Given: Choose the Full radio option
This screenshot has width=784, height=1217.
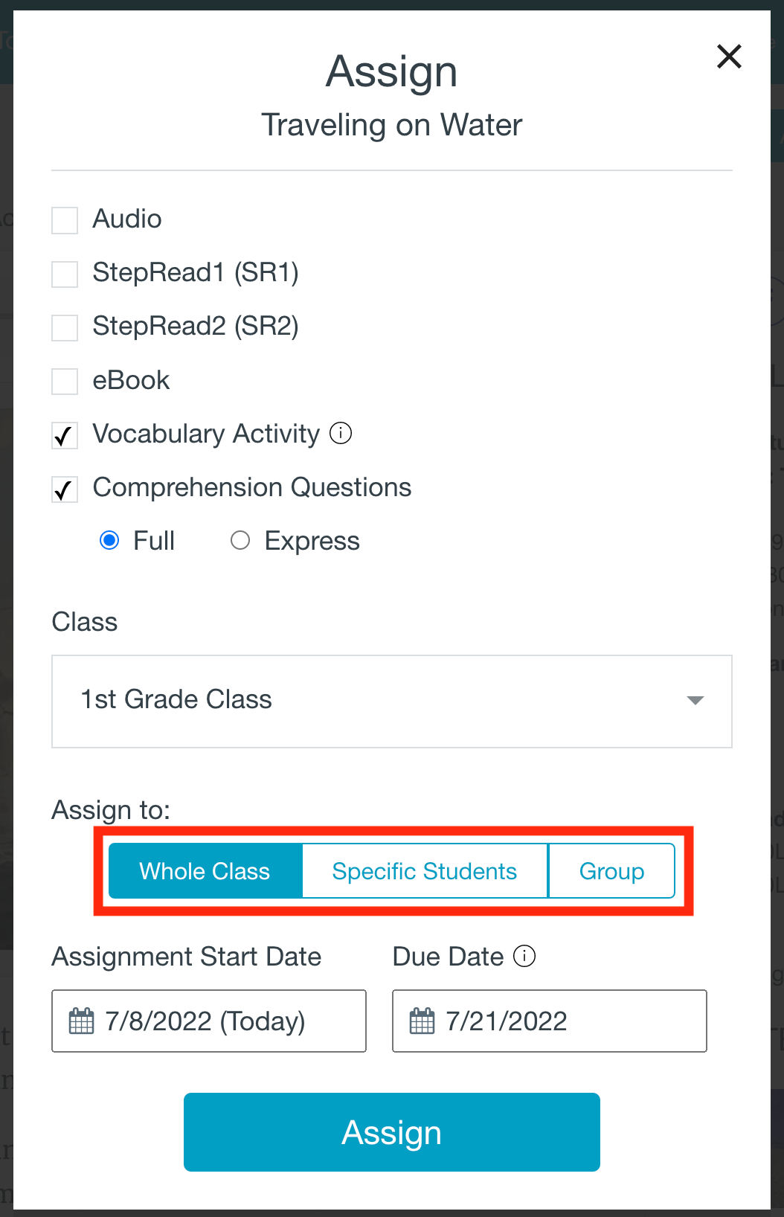Looking at the screenshot, I should 109,540.
